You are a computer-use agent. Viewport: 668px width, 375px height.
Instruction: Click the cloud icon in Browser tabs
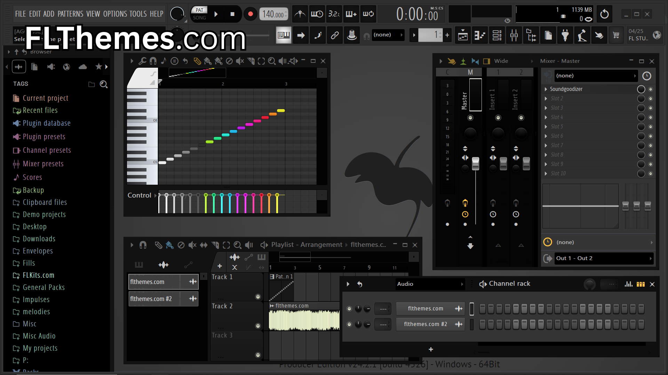click(82, 67)
